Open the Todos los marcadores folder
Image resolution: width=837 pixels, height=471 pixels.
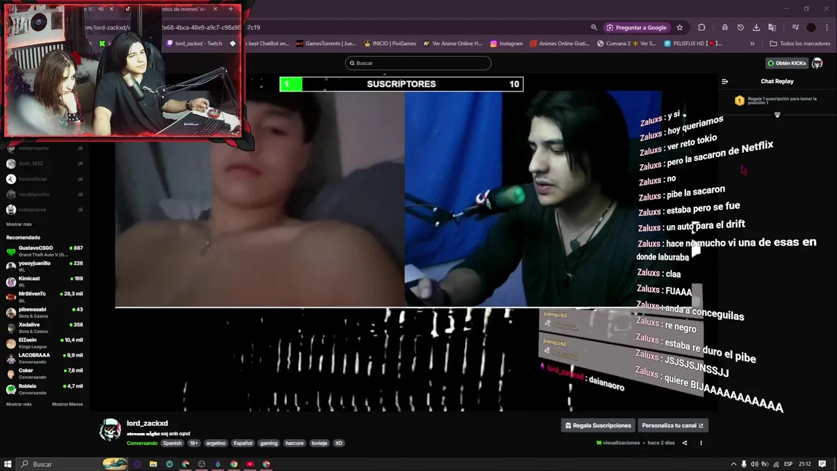coord(800,44)
